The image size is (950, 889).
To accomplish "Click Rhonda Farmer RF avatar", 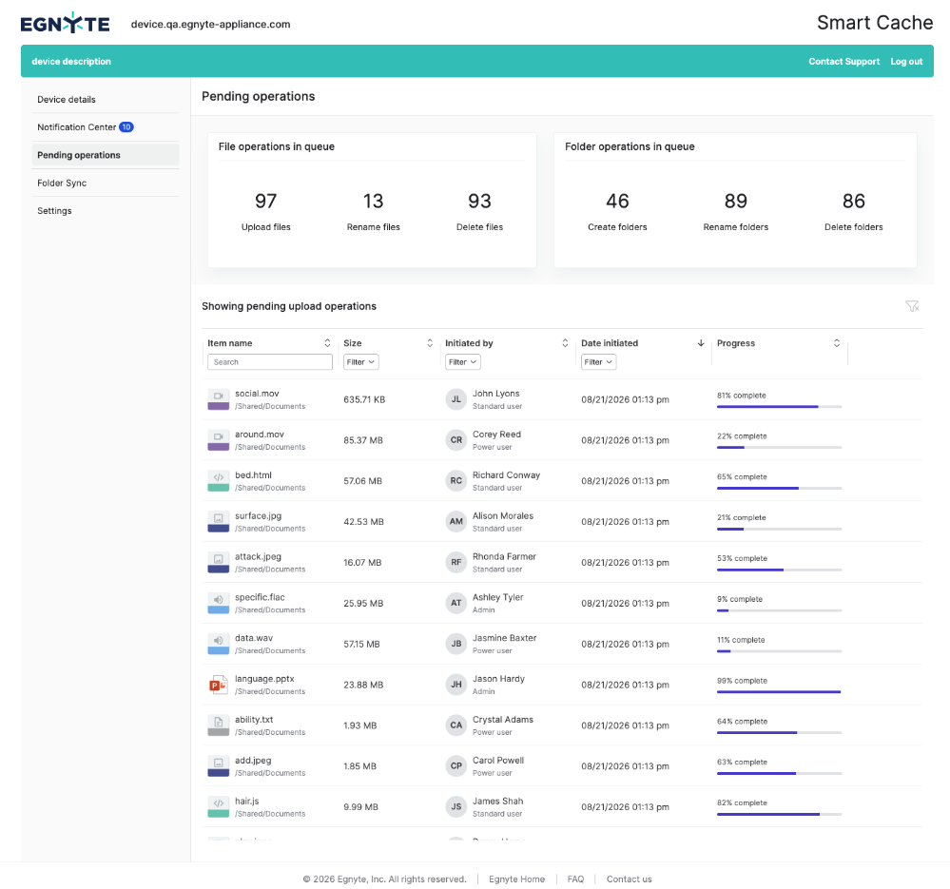I will pos(456,562).
